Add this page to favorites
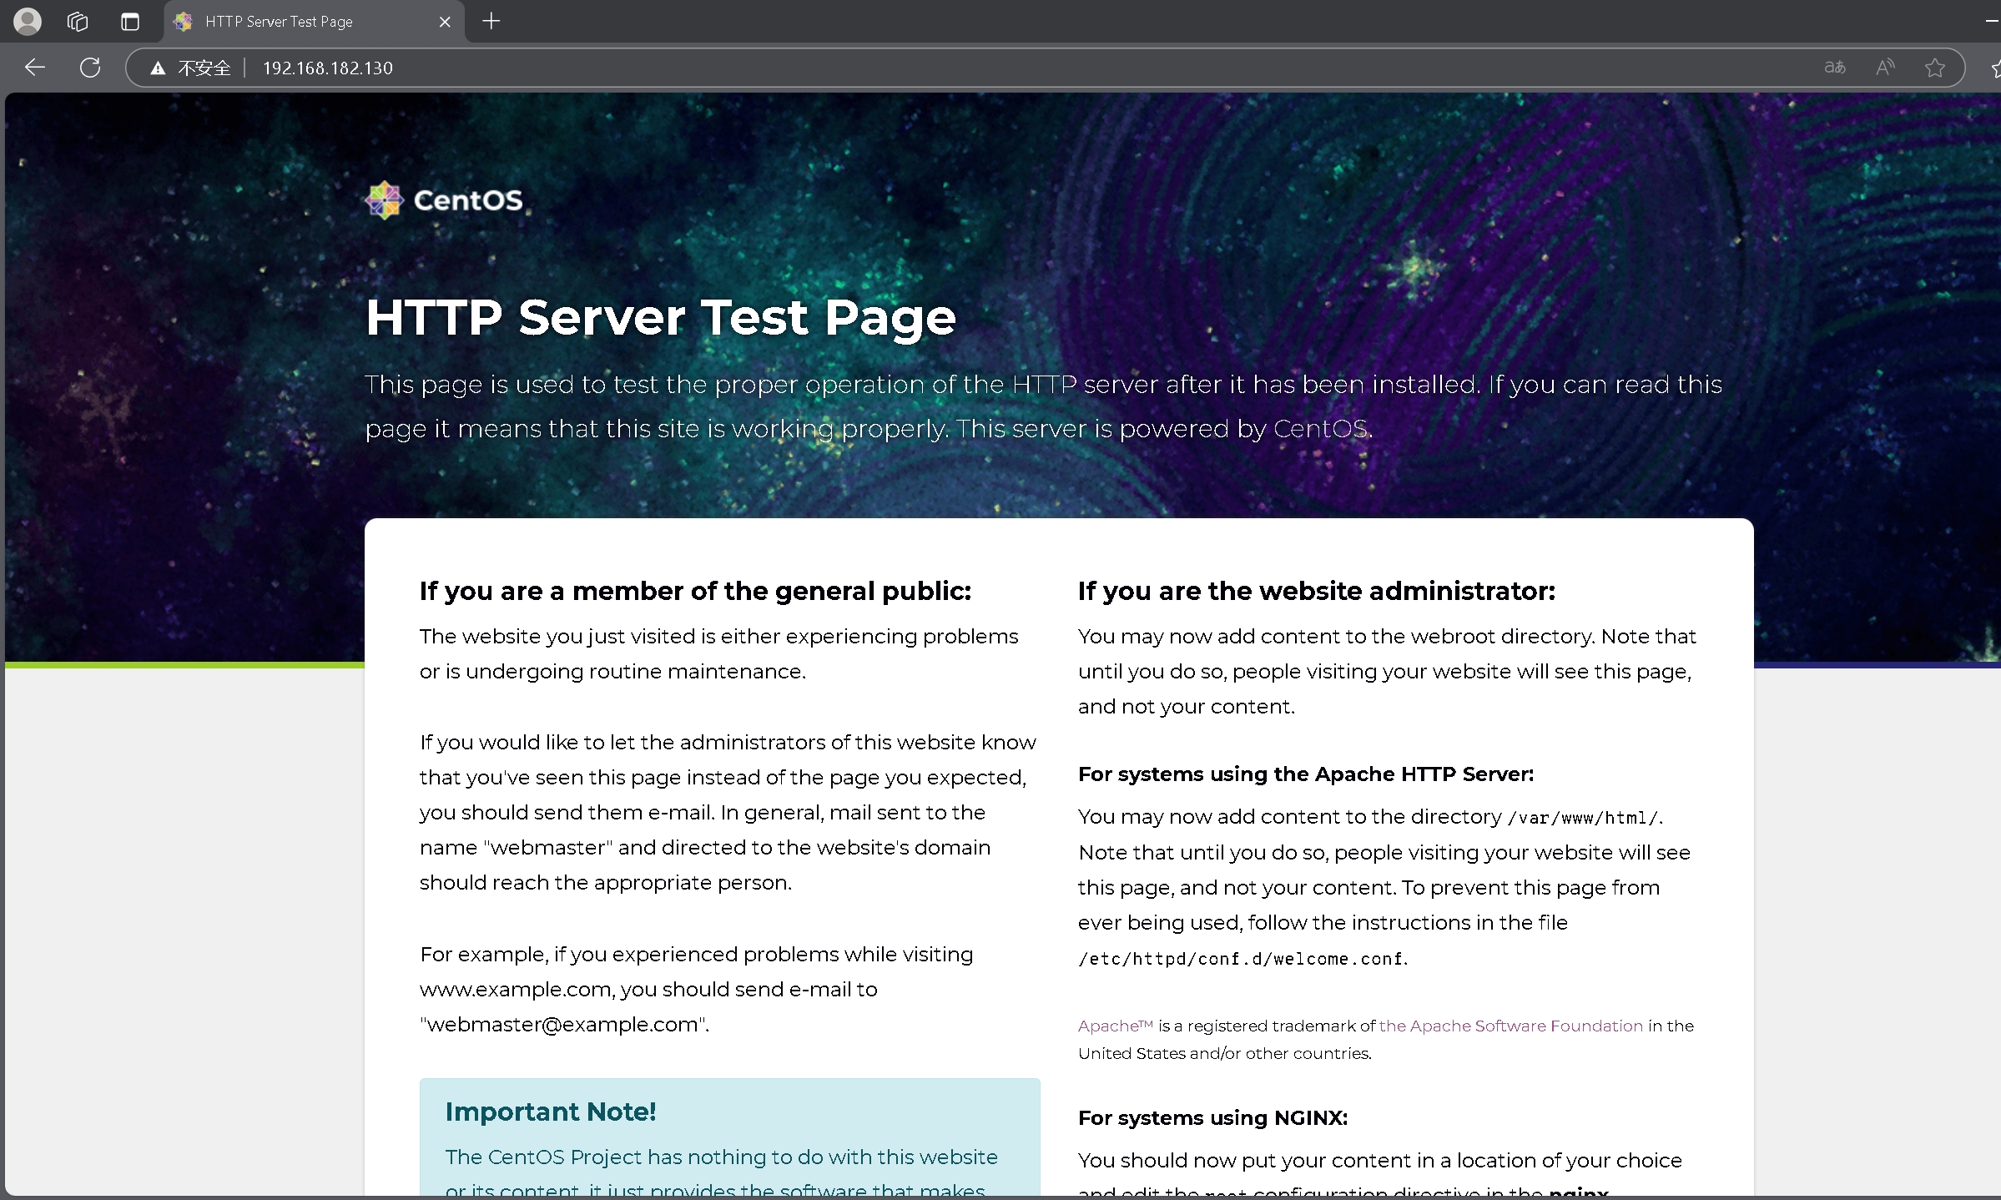2001x1200 pixels. click(x=1935, y=68)
